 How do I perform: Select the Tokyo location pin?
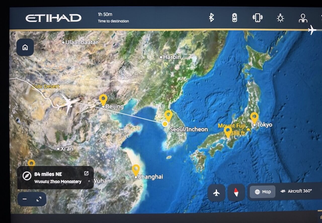[x=254, y=118]
